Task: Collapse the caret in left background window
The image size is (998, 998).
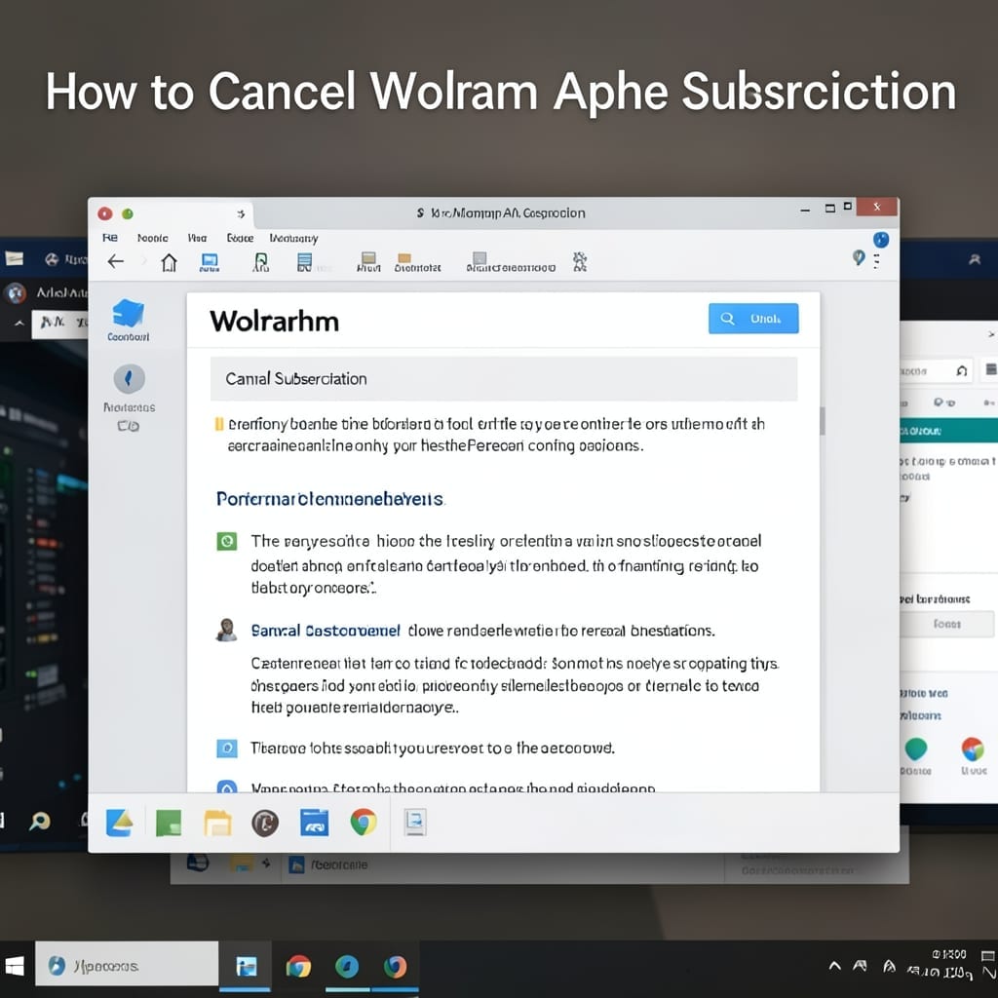Action: coord(19,324)
